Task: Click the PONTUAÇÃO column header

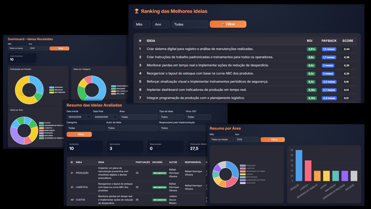Action: click(143, 162)
